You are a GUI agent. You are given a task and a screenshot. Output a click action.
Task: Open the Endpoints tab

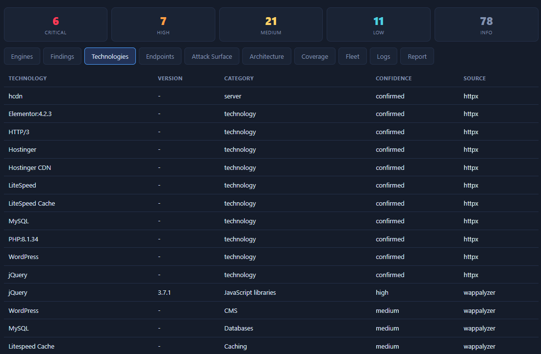tap(160, 56)
